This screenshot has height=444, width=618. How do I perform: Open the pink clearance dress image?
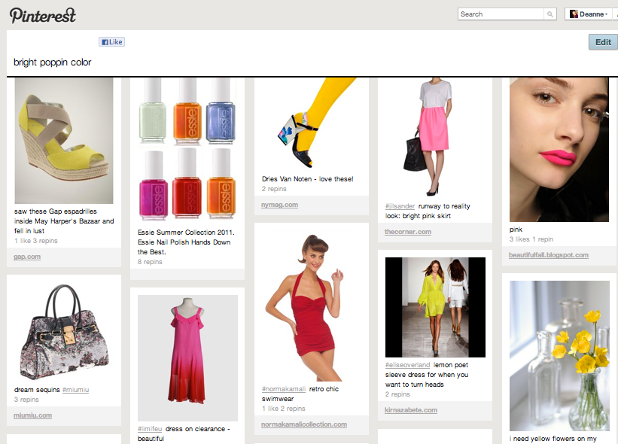pos(187,358)
